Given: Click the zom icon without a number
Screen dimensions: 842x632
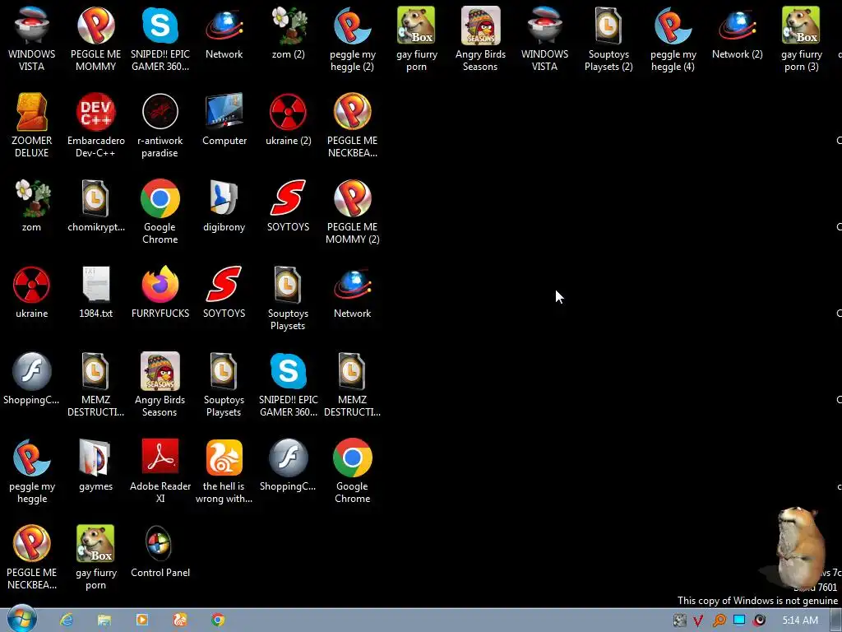Looking at the screenshot, I should click(x=32, y=206).
